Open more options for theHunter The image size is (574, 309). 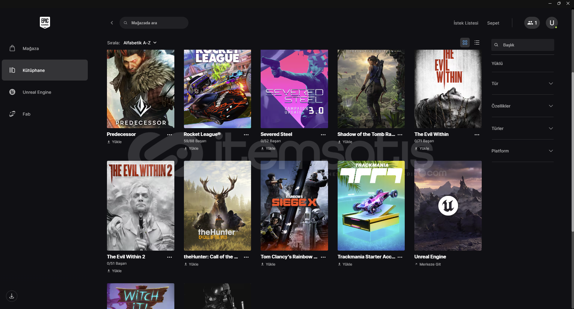coord(246,257)
